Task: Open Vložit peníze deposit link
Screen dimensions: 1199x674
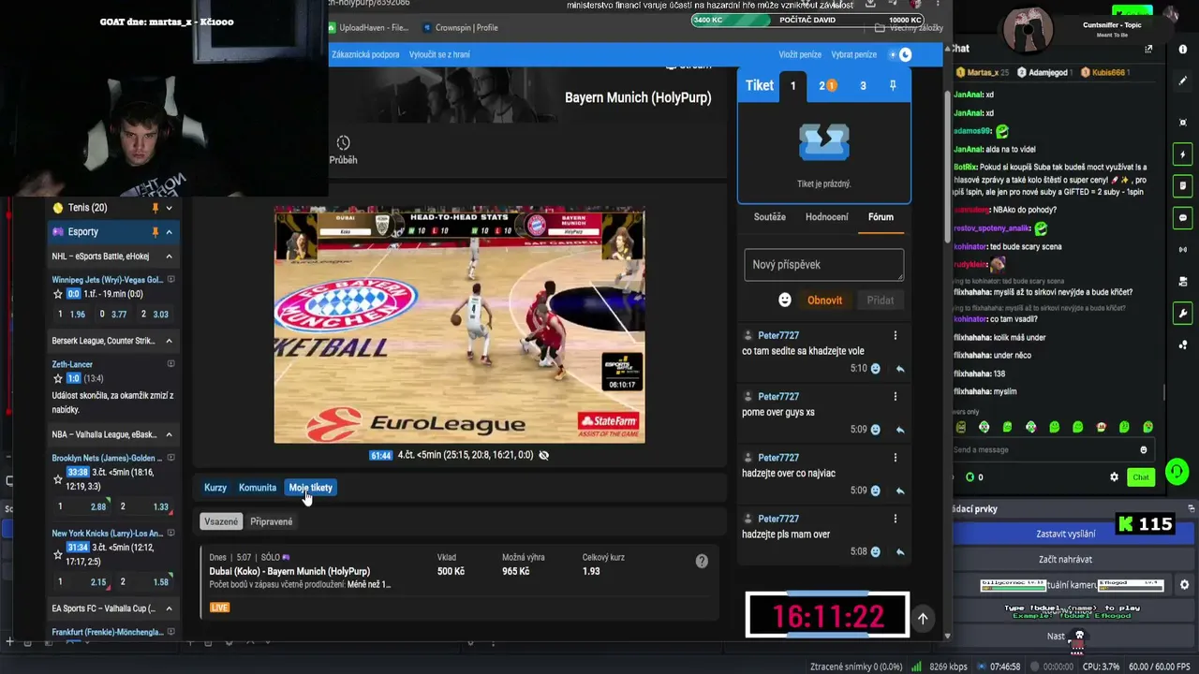Action: coord(800,55)
